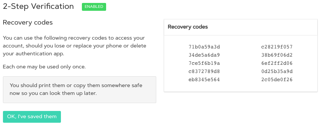The height and width of the screenshot is (126, 320).
Task: Click the paragraph explaining recovery codes usage
Action: click(74, 46)
